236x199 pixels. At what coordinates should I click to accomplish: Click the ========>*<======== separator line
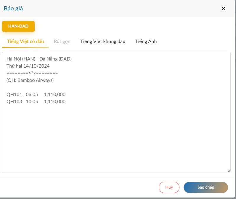coord(32,73)
